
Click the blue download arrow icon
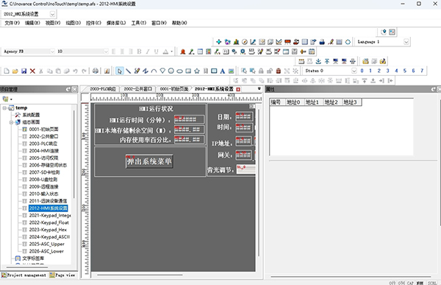point(318,61)
